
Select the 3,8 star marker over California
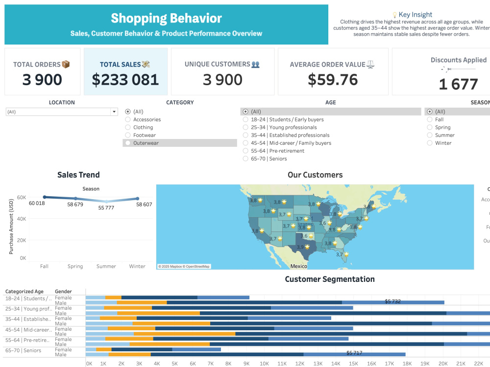pyautogui.click(x=262, y=231)
